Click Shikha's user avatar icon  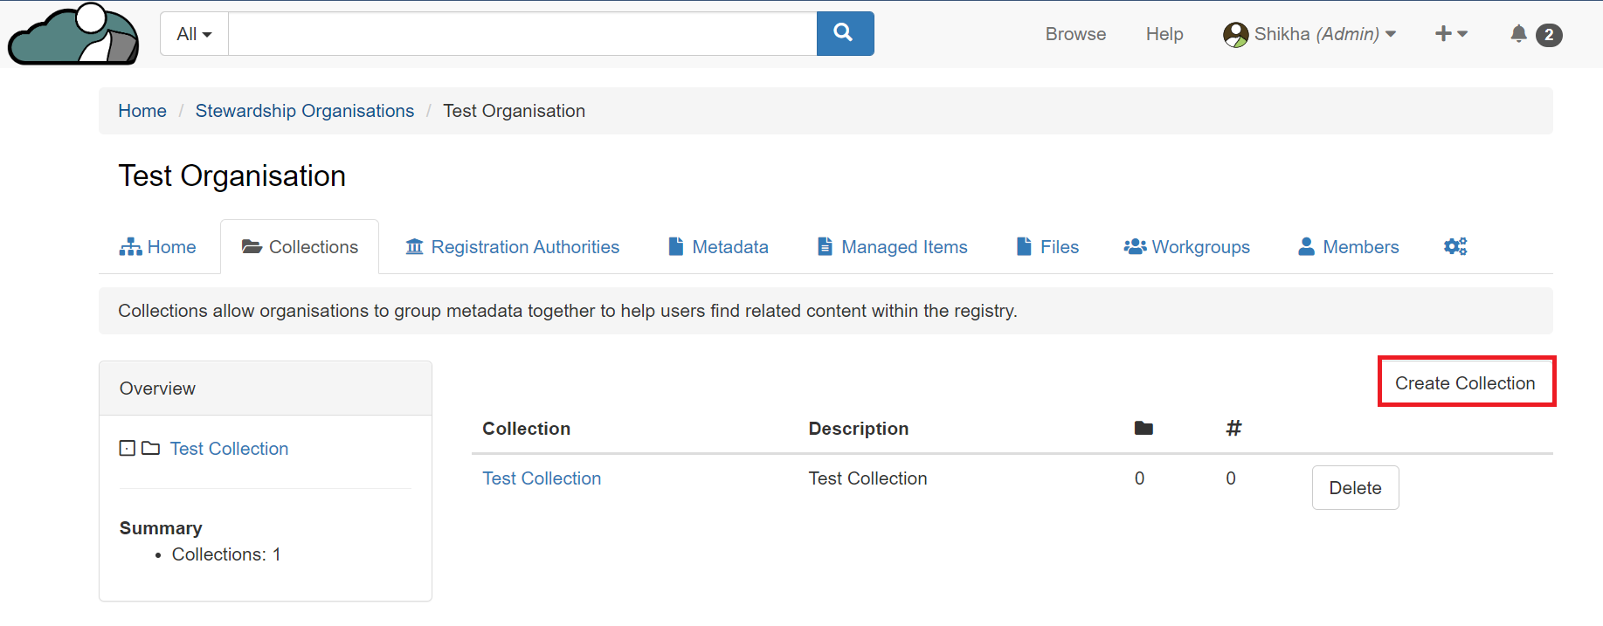pos(1235,34)
